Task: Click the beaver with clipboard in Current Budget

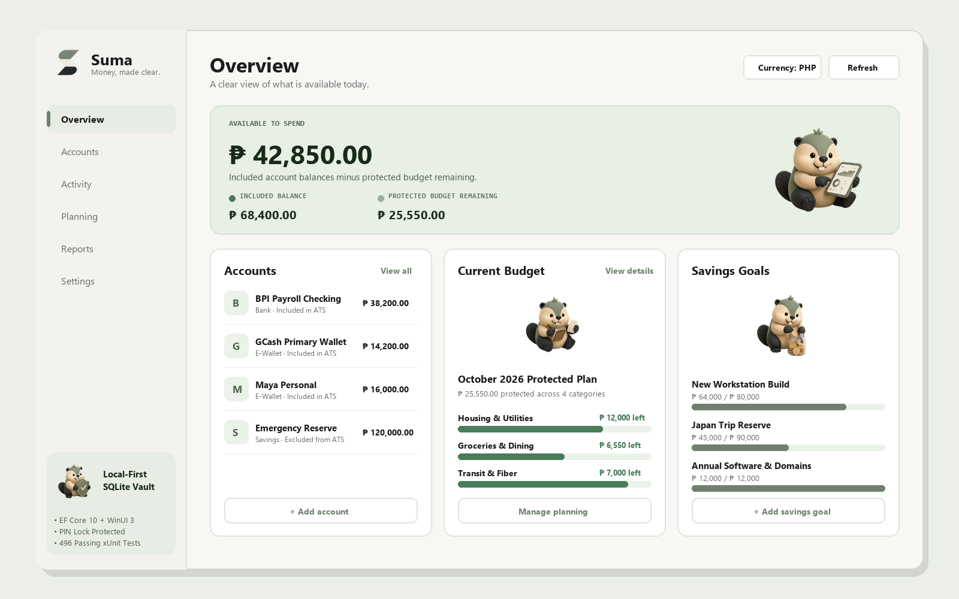Action: point(552,325)
